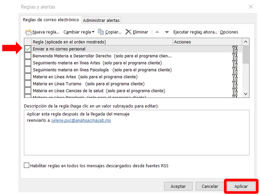Click the Nueva regla envelope icon
Viewport: 260px width, 195px height.
point(28,32)
